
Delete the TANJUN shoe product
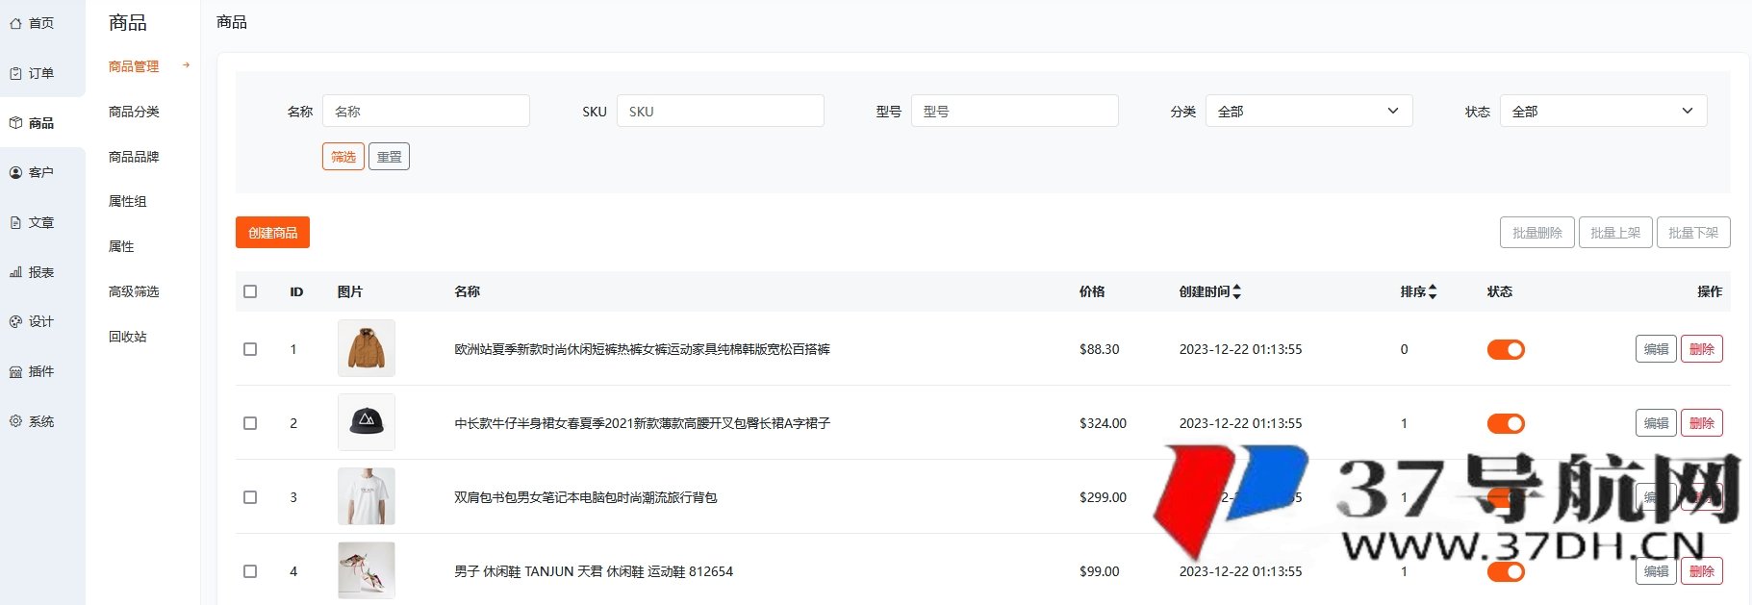tap(1702, 571)
